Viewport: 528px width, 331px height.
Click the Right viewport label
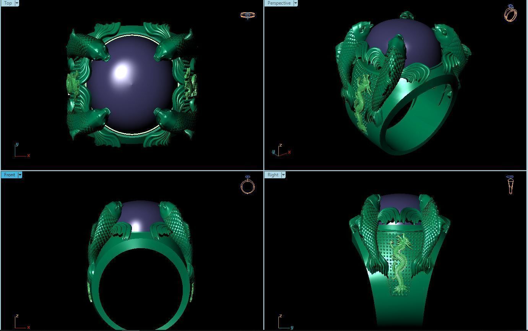273,175
